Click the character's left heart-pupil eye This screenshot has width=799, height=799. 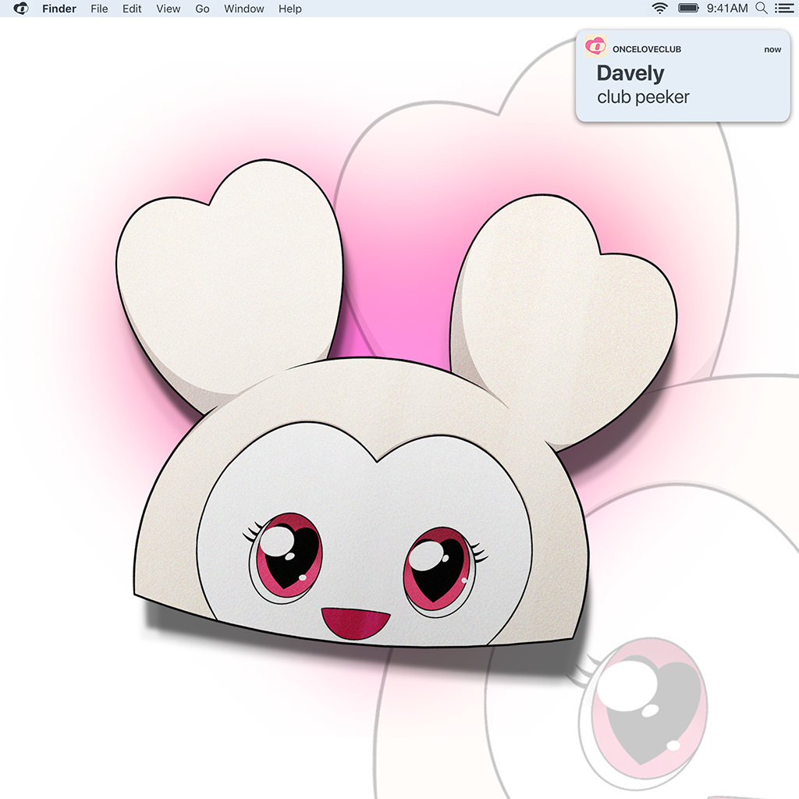[286, 555]
